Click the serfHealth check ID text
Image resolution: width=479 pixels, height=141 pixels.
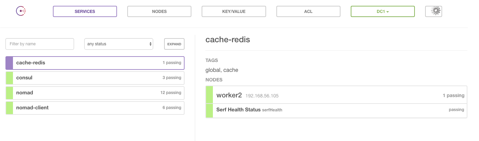(x=272, y=110)
